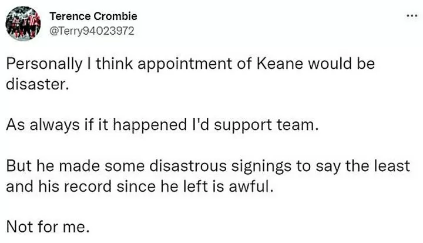
Task: Click the first line mentioning appointment of Keane
Action: click(x=190, y=65)
